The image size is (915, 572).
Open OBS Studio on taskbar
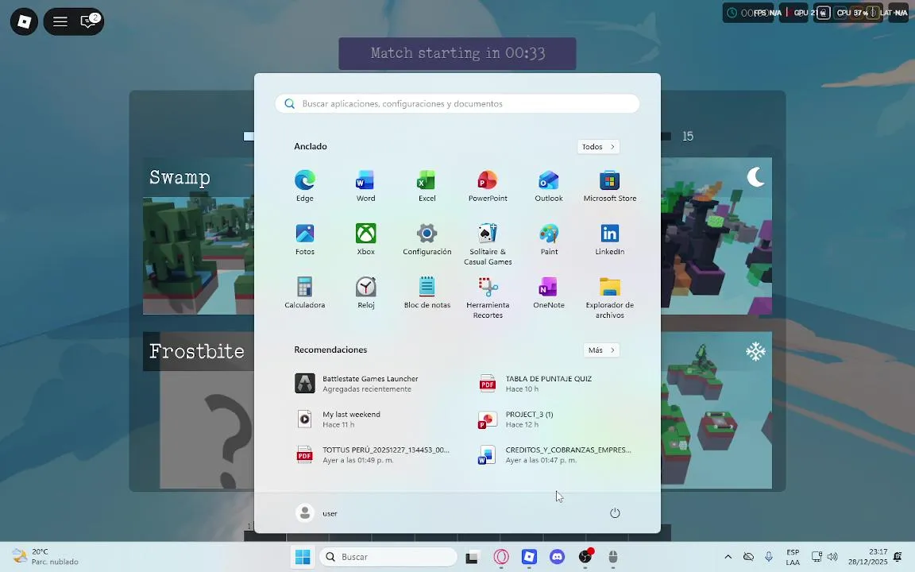click(x=585, y=557)
